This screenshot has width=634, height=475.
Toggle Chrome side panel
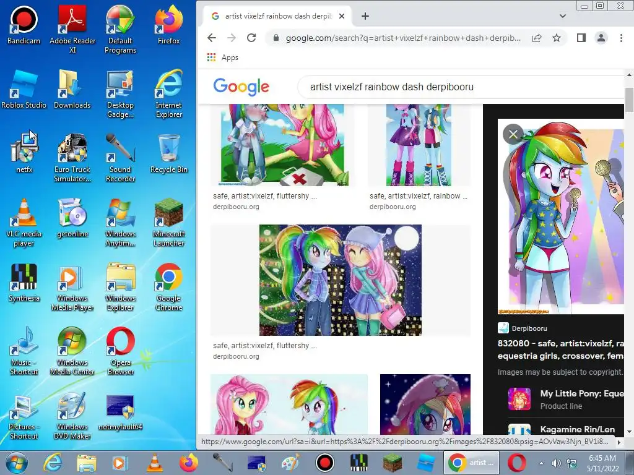pos(581,38)
